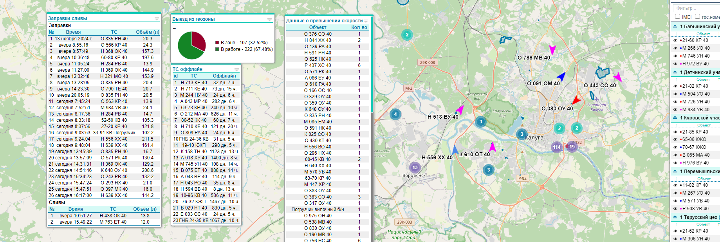
Task: Select the blue geofence polygon above О 443 СО 40
Action: coord(603,72)
